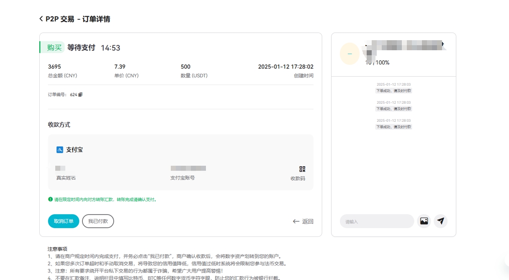
Task: Open the 收款码 QR code icon
Action: 302,169
